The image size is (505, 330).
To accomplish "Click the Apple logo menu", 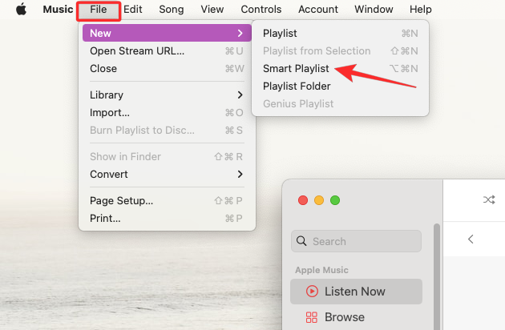I will pyautogui.click(x=21, y=10).
